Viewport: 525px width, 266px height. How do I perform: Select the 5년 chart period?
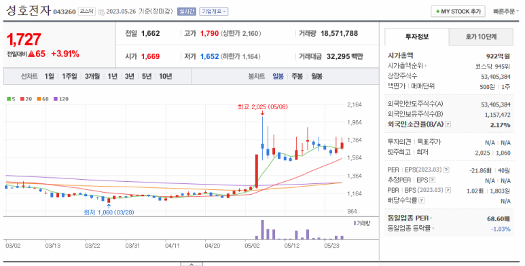(x=147, y=76)
